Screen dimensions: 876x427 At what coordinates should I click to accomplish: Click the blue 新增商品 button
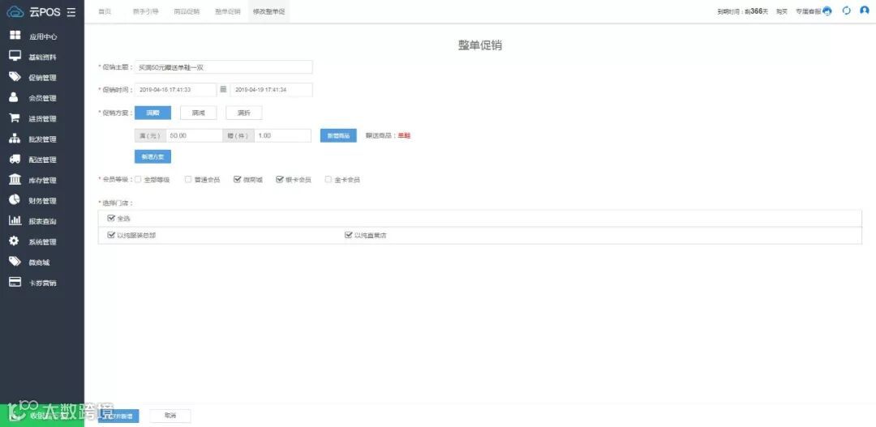(x=338, y=135)
